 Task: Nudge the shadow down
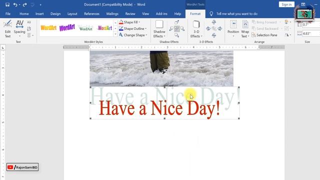tap(176, 35)
